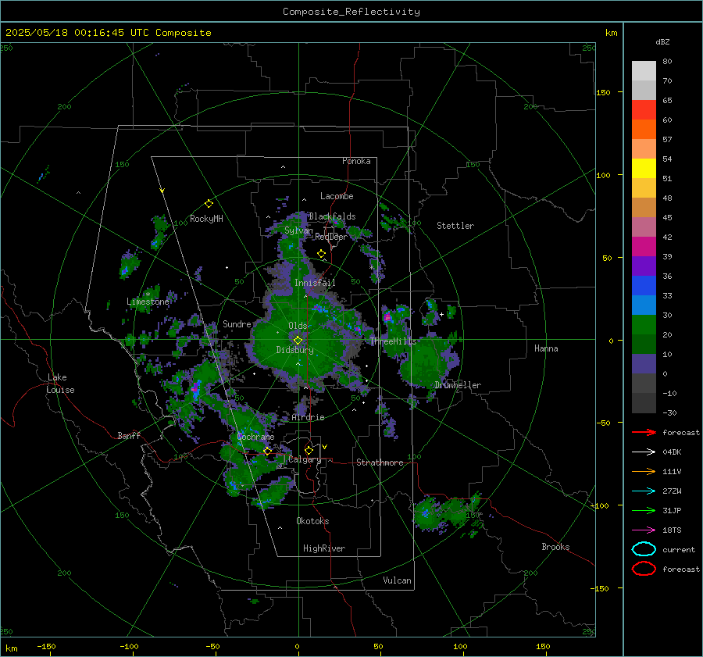Select the Airdrie label
The image size is (703, 657).
(308, 417)
